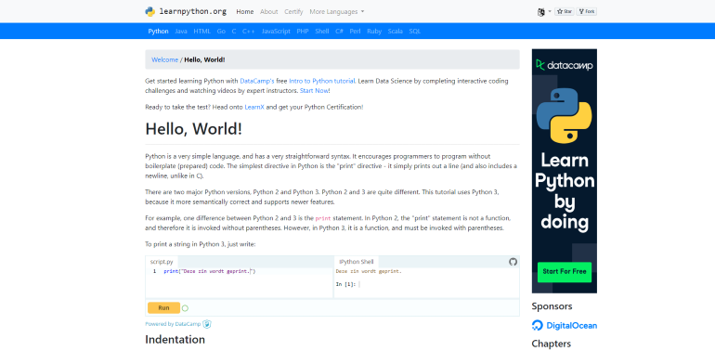Click the Sponsors heading
Screen dimensions: 715x351
coord(552,306)
